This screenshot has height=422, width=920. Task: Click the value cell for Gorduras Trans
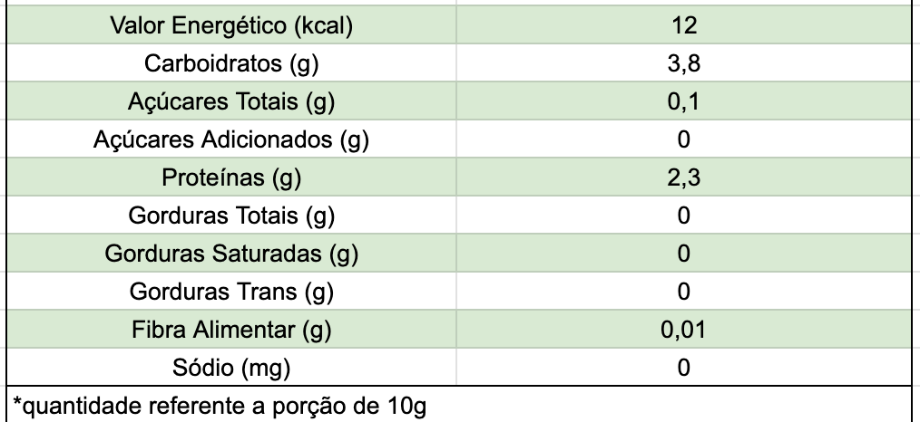(684, 293)
